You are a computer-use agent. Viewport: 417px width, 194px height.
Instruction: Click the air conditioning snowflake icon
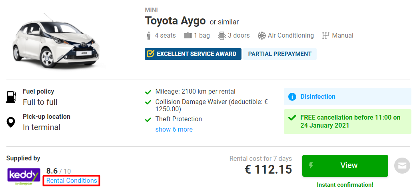[x=262, y=36]
